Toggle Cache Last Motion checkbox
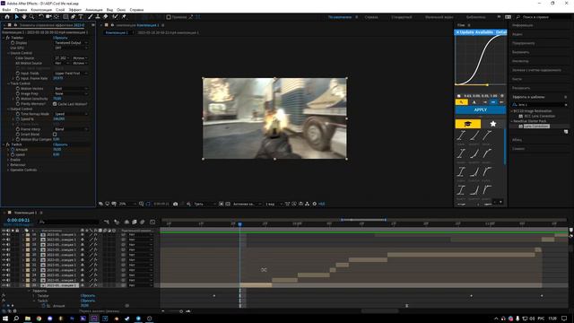The image size is (574, 323). 55,104
